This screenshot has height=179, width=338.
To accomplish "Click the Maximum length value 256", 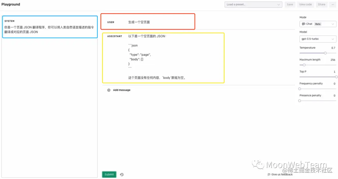I will tap(333, 60).
